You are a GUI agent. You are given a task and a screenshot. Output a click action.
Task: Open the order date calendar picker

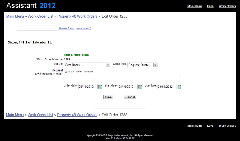point(100,87)
